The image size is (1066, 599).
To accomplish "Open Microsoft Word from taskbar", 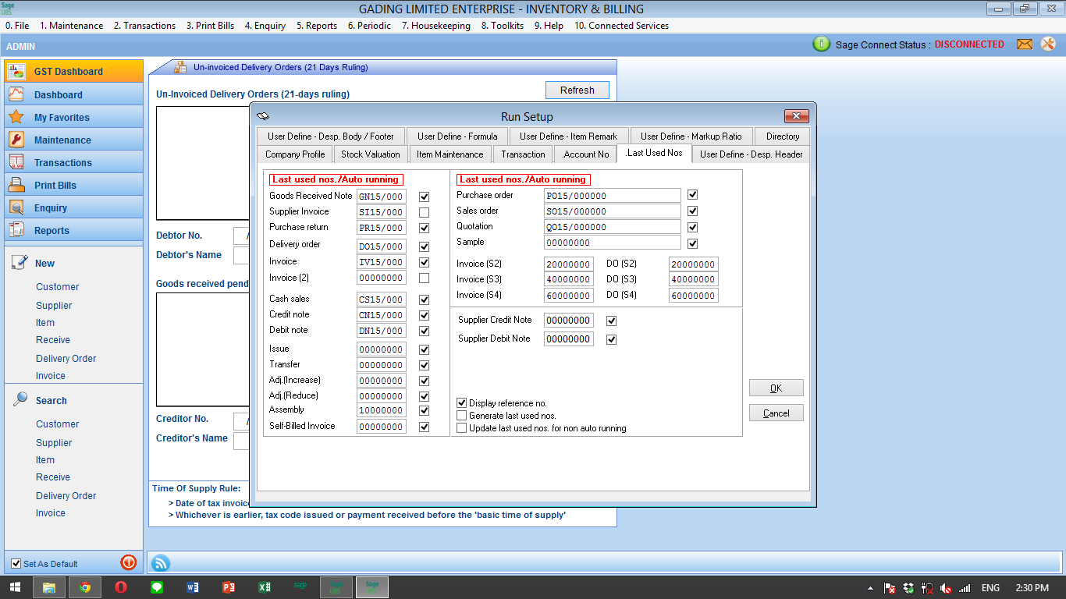I will 193,587.
